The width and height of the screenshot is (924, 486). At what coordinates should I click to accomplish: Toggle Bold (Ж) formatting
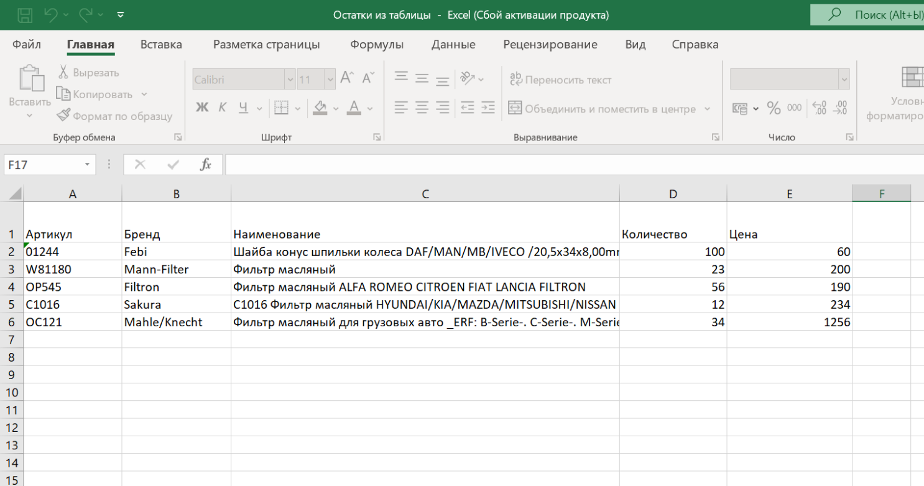click(202, 108)
